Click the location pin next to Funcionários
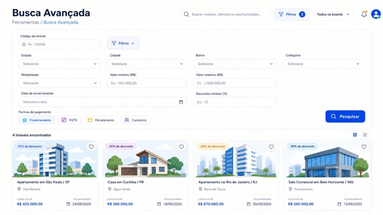Image resolution: width=383 pixels, height=215 pixels. pos(290,189)
